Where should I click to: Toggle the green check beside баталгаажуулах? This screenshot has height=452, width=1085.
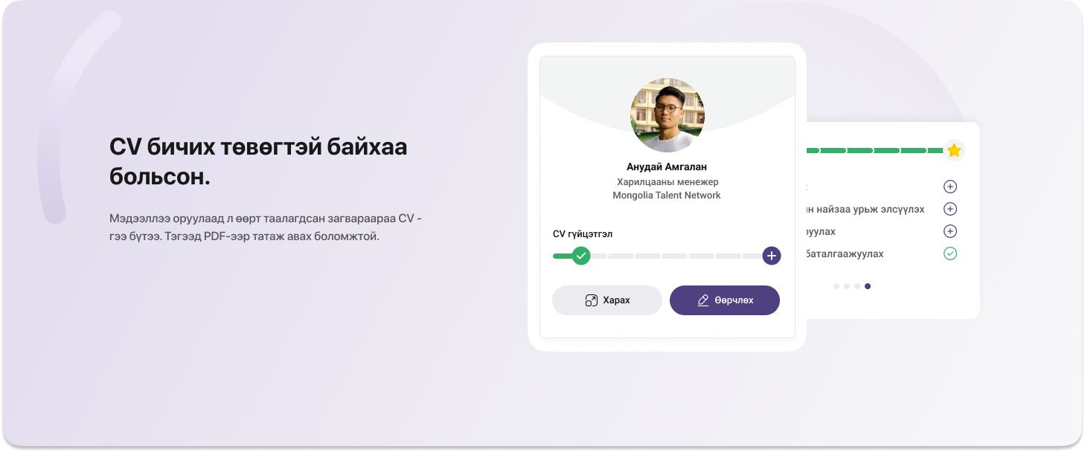tap(950, 254)
